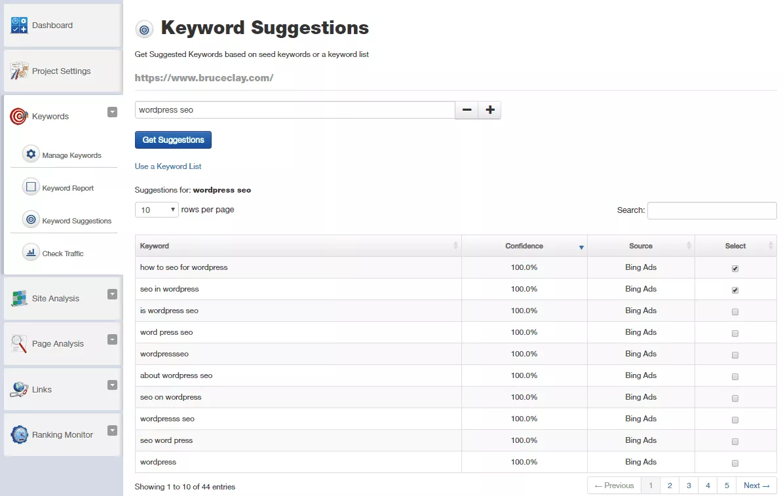Open Page Analysis magnifier icon
The height and width of the screenshot is (496, 783).
(19, 343)
